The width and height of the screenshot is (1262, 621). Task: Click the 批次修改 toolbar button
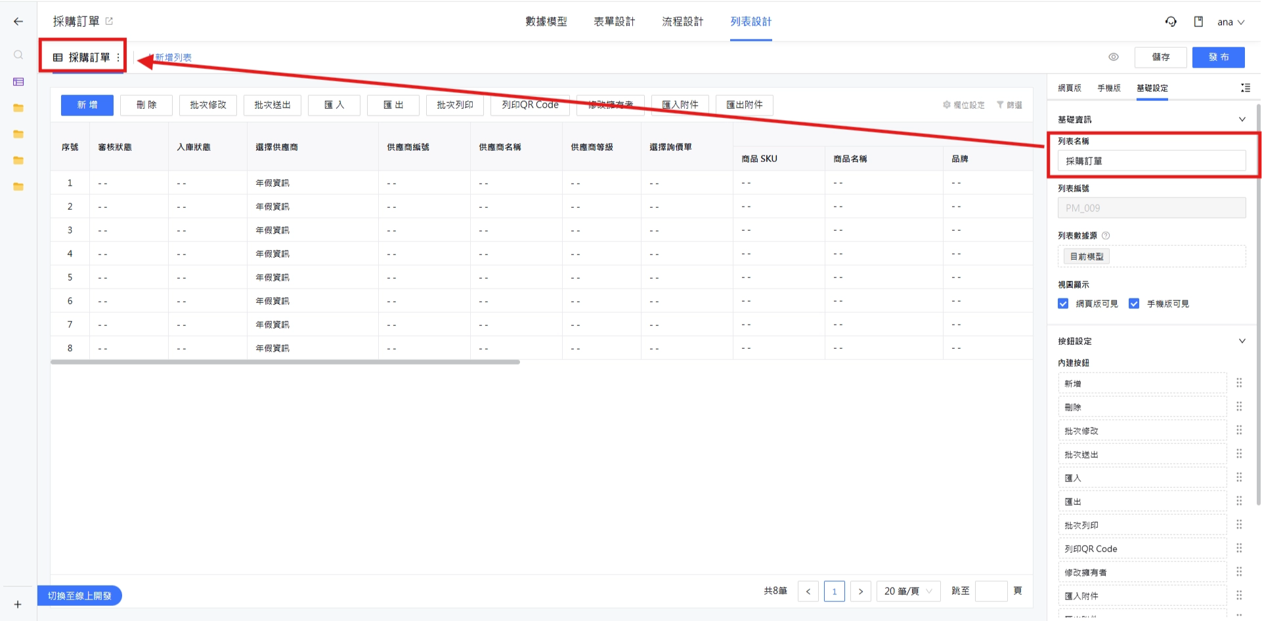point(208,105)
